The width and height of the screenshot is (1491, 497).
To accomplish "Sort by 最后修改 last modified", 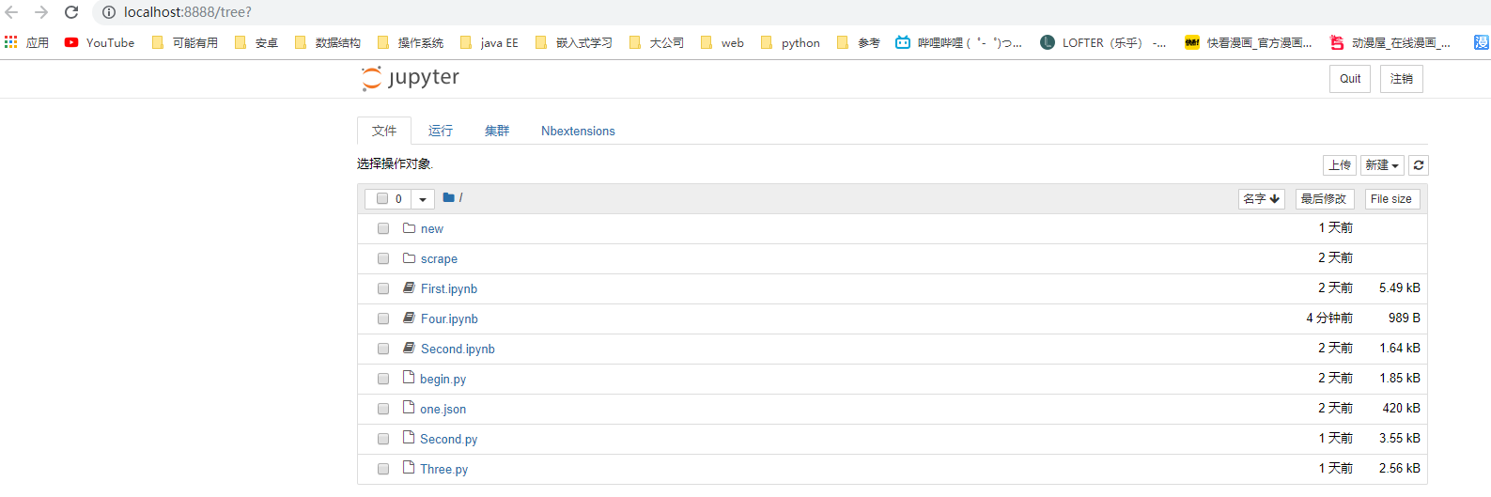I will (x=1324, y=198).
